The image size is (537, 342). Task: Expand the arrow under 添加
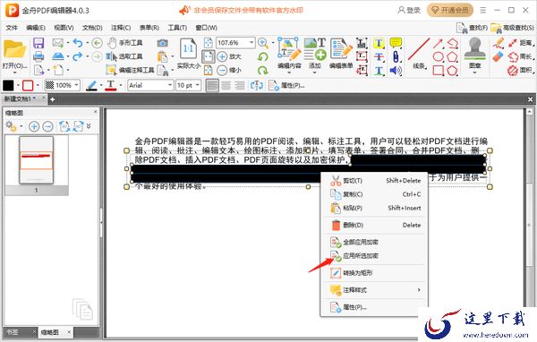click(314, 73)
